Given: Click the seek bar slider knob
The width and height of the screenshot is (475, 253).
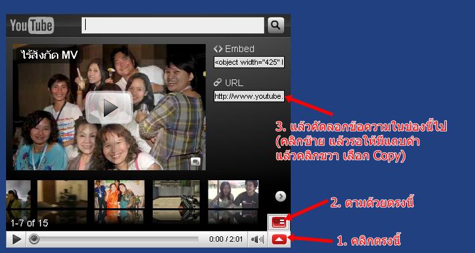Looking at the screenshot, I should (34, 239).
